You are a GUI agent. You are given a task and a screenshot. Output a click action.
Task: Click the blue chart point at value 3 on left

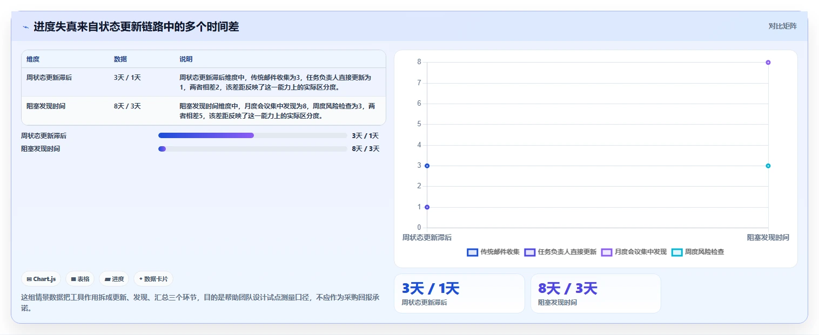pyautogui.click(x=427, y=166)
